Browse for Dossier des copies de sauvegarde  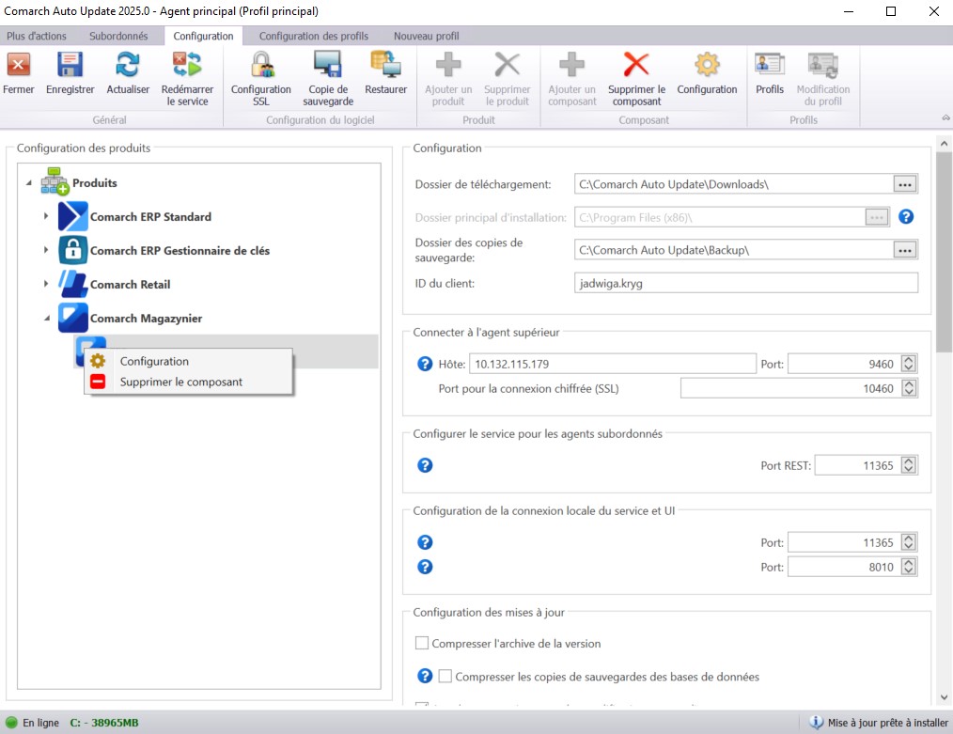click(x=905, y=250)
